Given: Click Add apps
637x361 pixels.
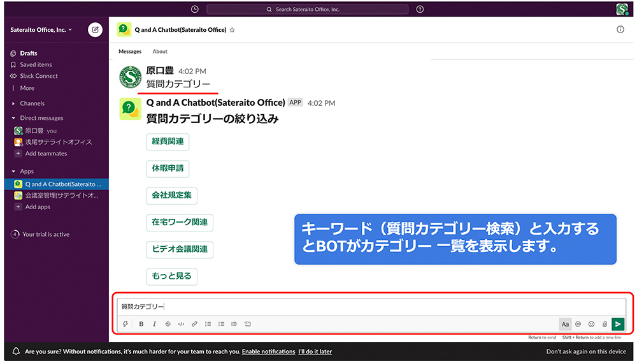Looking at the screenshot, I should coord(38,207).
